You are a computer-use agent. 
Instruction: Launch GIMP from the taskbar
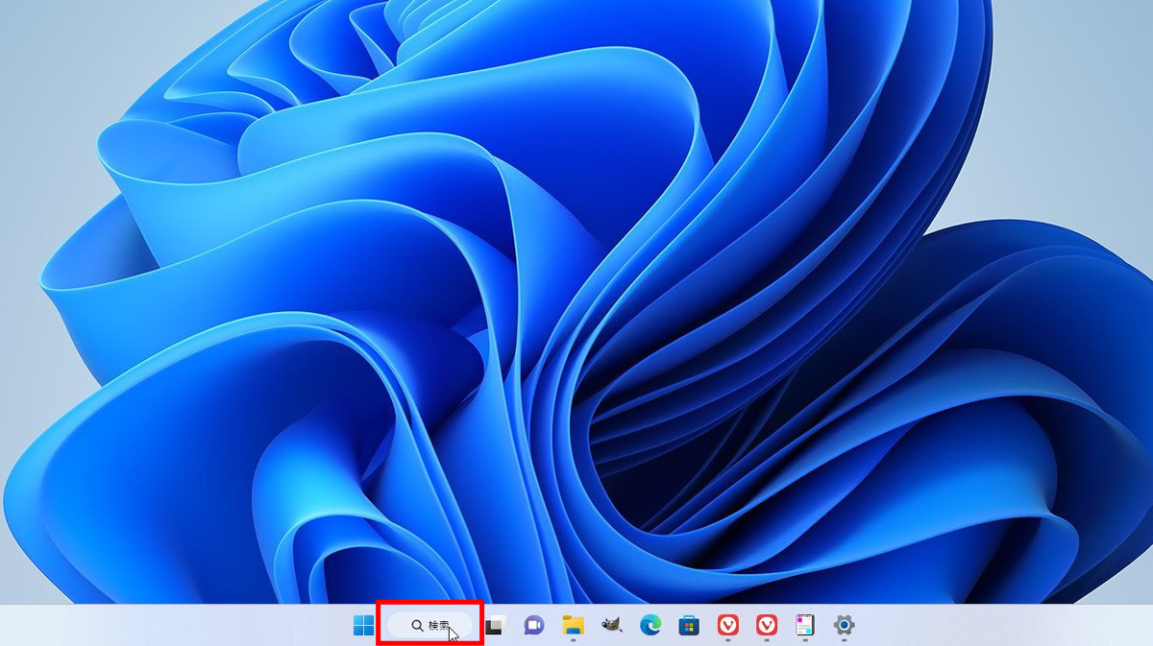(612, 626)
